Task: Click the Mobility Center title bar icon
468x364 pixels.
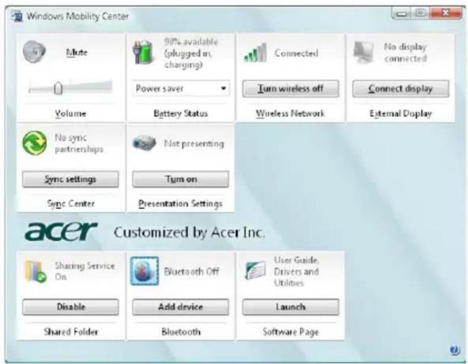Action: tap(17, 16)
